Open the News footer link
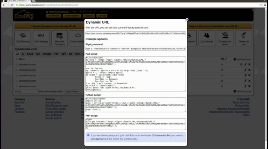 coord(17,105)
